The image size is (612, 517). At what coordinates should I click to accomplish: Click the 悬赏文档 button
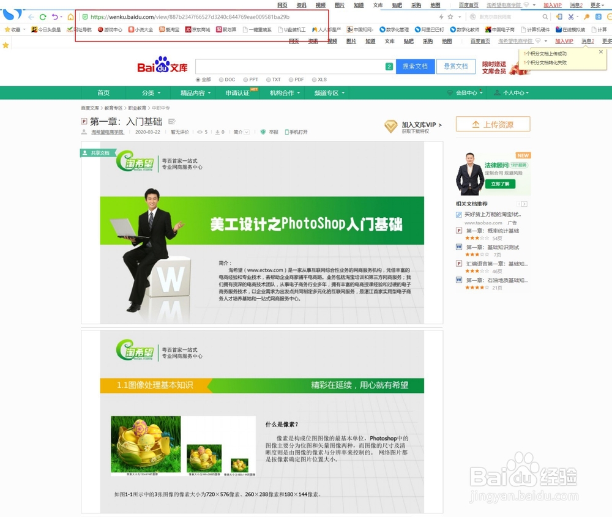click(x=456, y=66)
